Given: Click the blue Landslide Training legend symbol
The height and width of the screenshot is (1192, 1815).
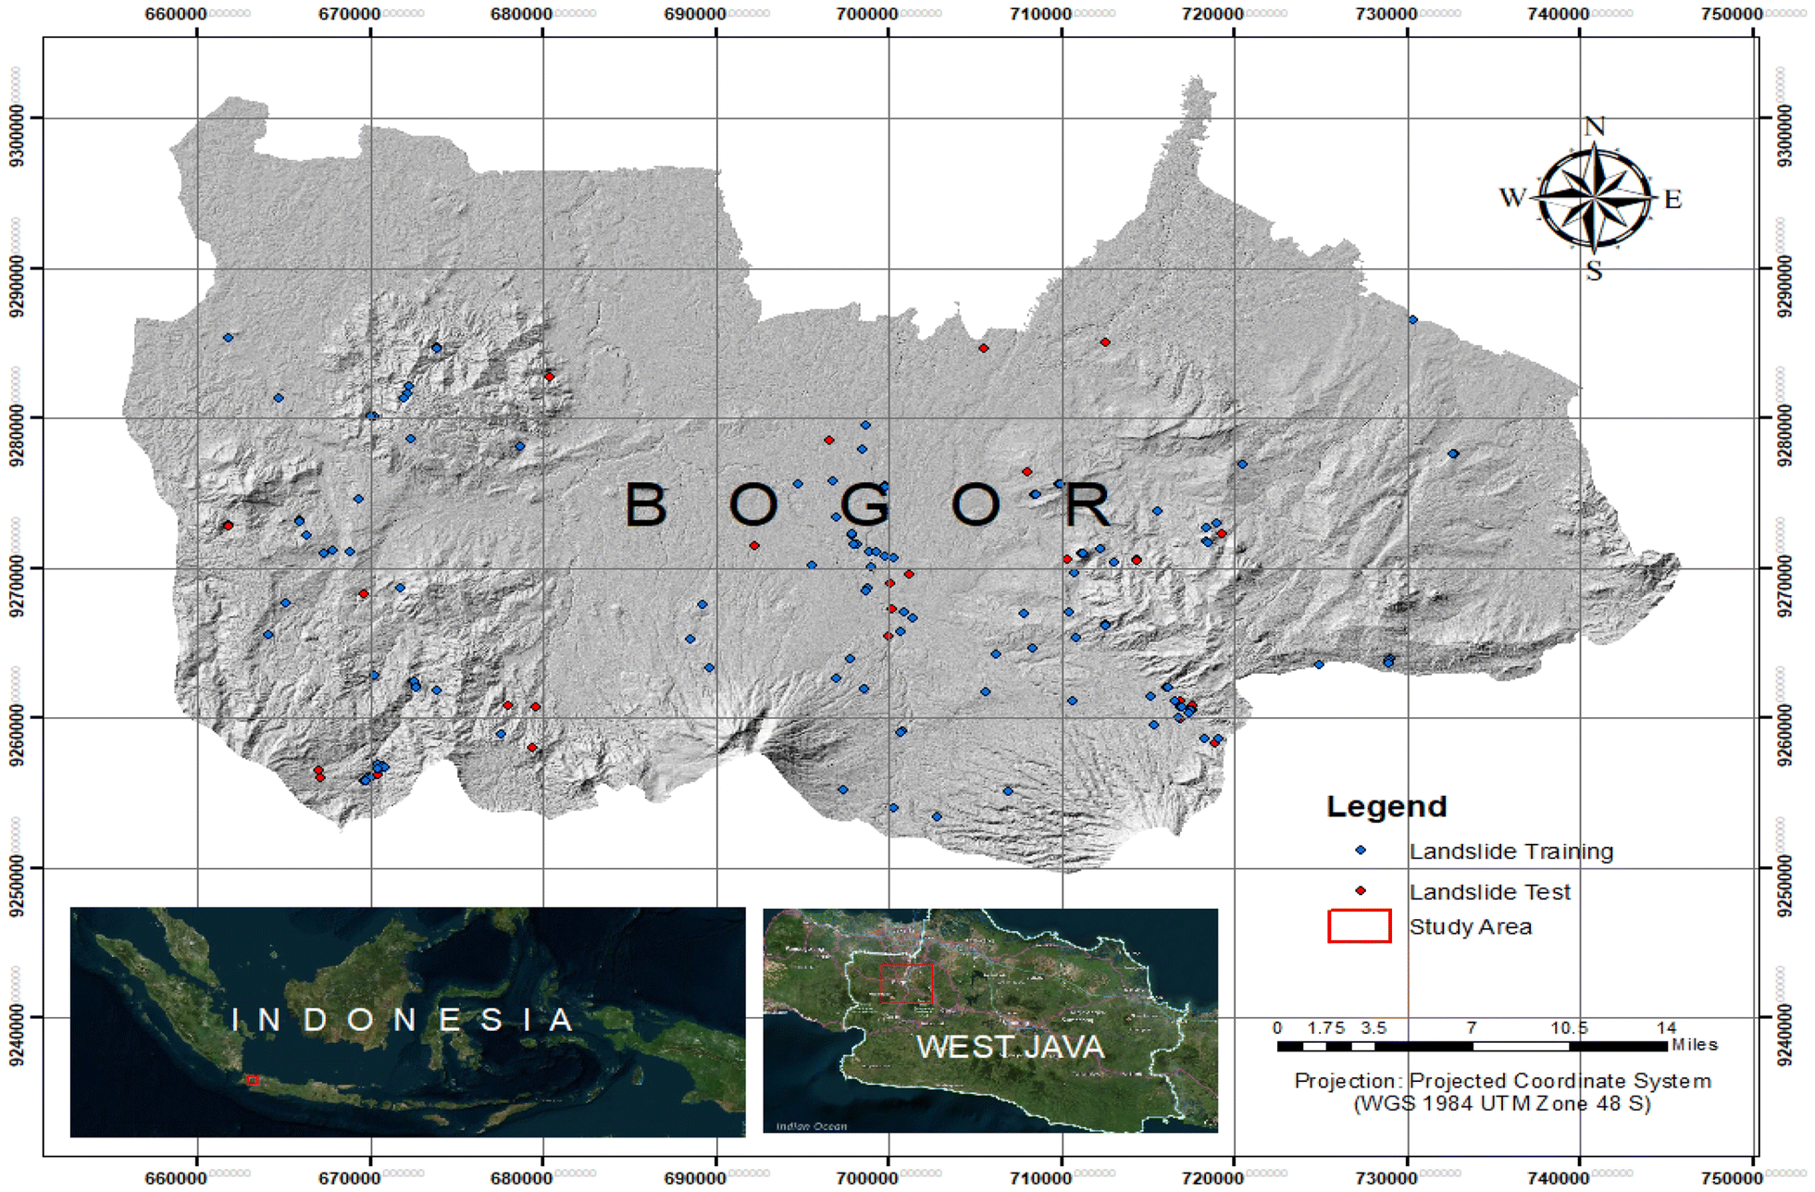Looking at the screenshot, I should tap(1361, 850).
